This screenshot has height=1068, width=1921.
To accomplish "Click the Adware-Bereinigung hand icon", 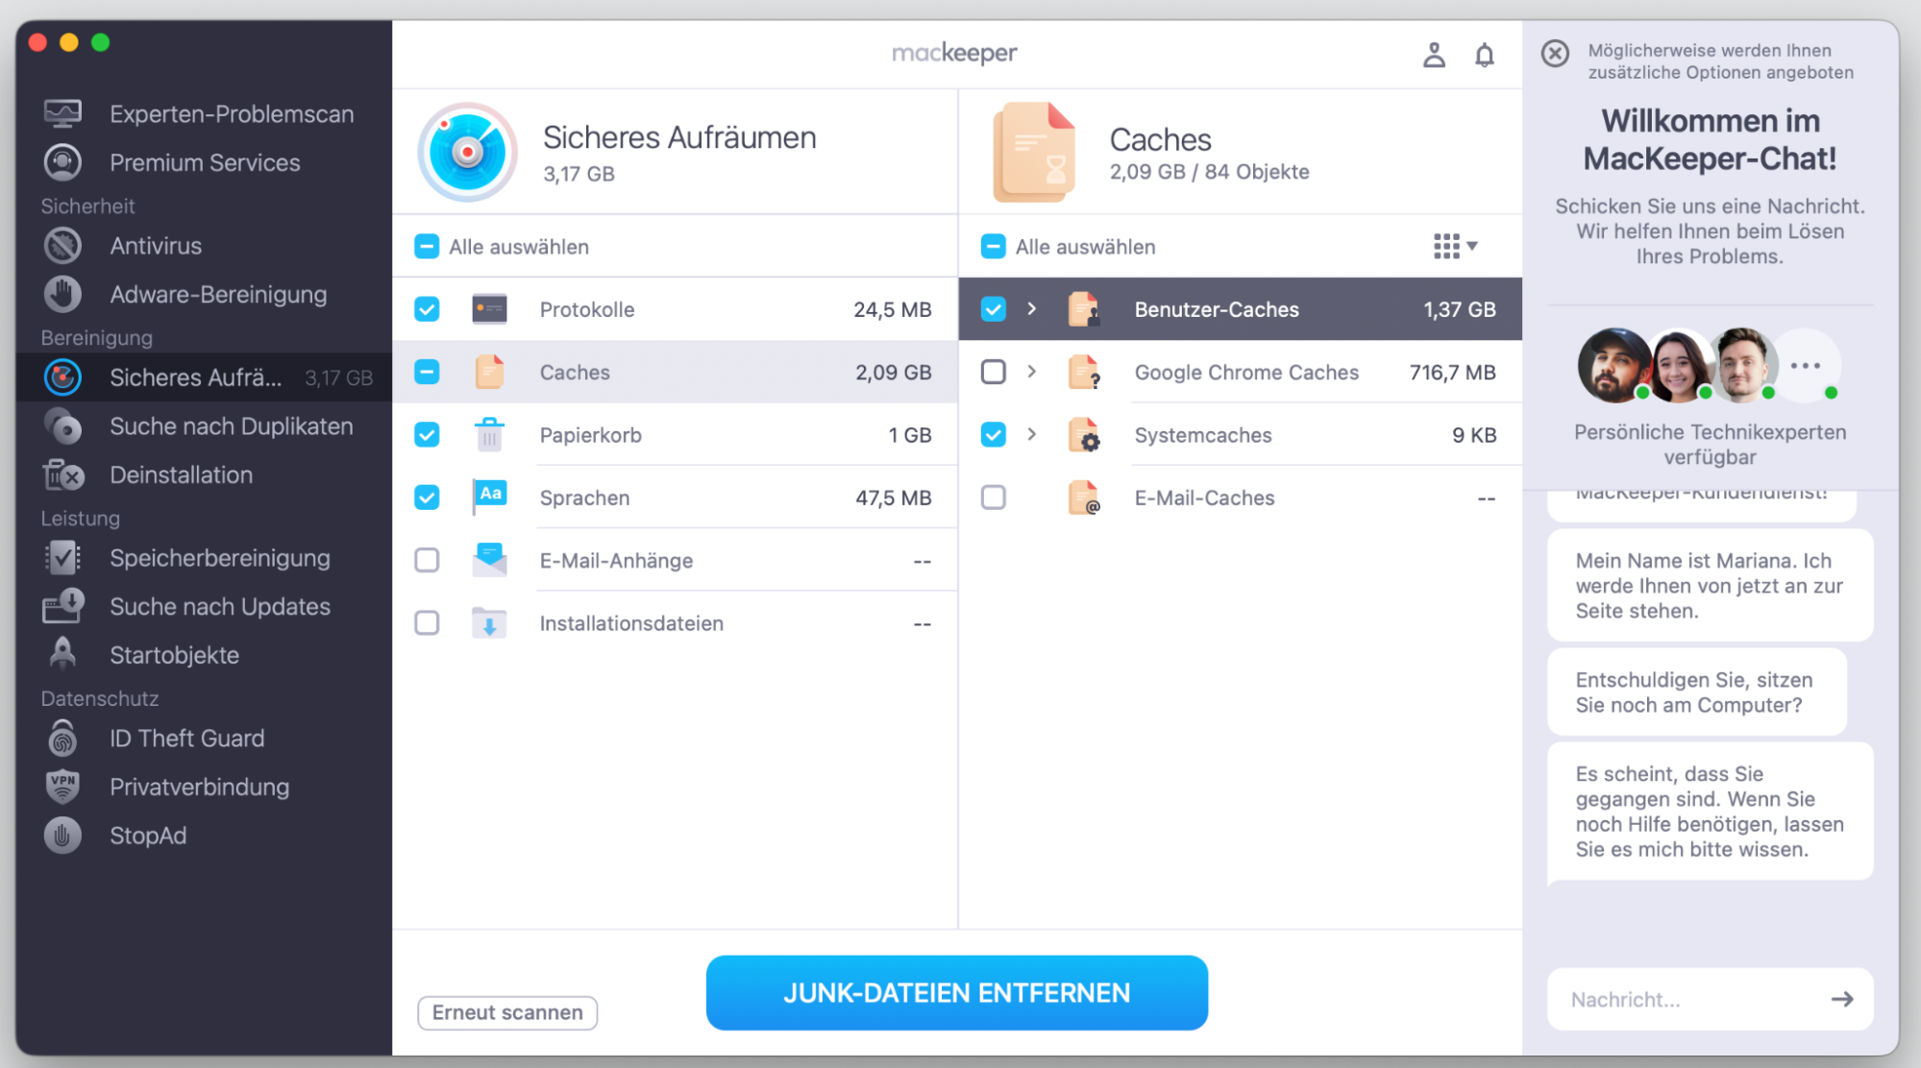I will 62,294.
